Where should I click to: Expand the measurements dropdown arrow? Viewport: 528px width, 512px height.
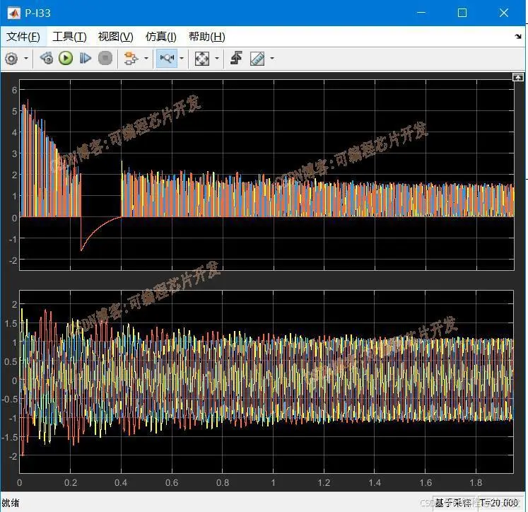[x=271, y=59]
